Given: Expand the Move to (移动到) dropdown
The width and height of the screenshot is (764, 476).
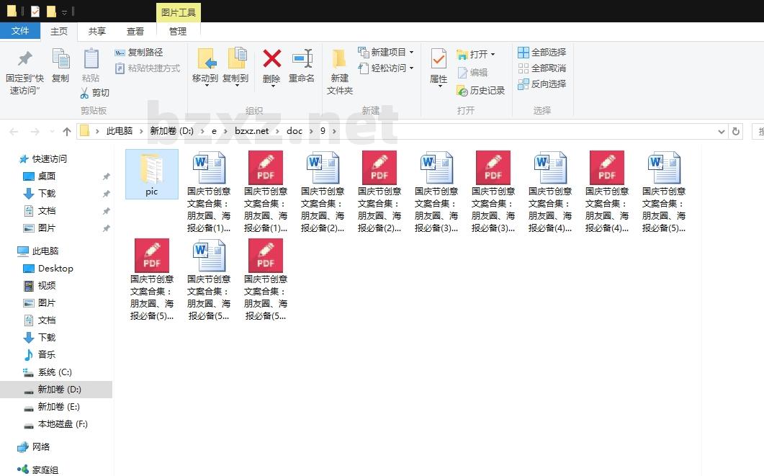Looking at the screenshot, I should 205,86.
